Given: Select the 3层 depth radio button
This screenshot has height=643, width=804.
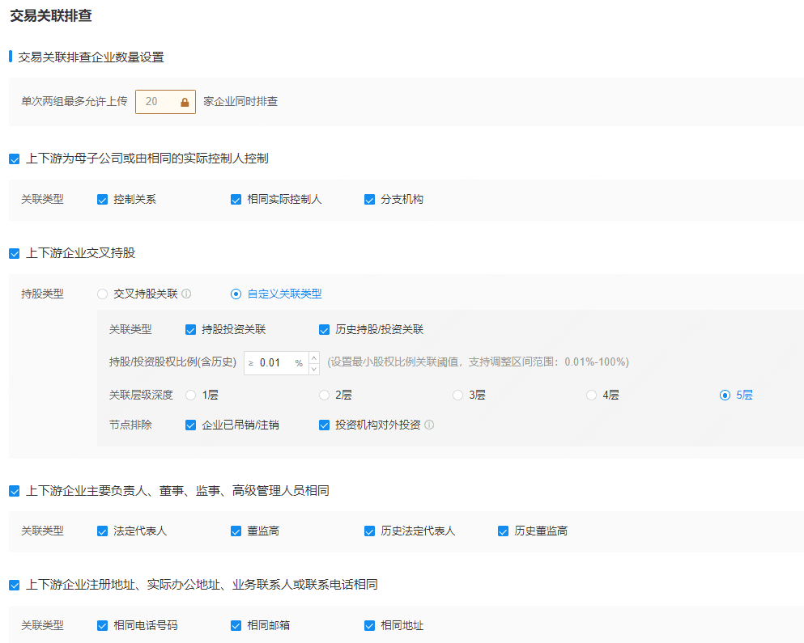Looking at the screenshot, I should coord(458,395).
